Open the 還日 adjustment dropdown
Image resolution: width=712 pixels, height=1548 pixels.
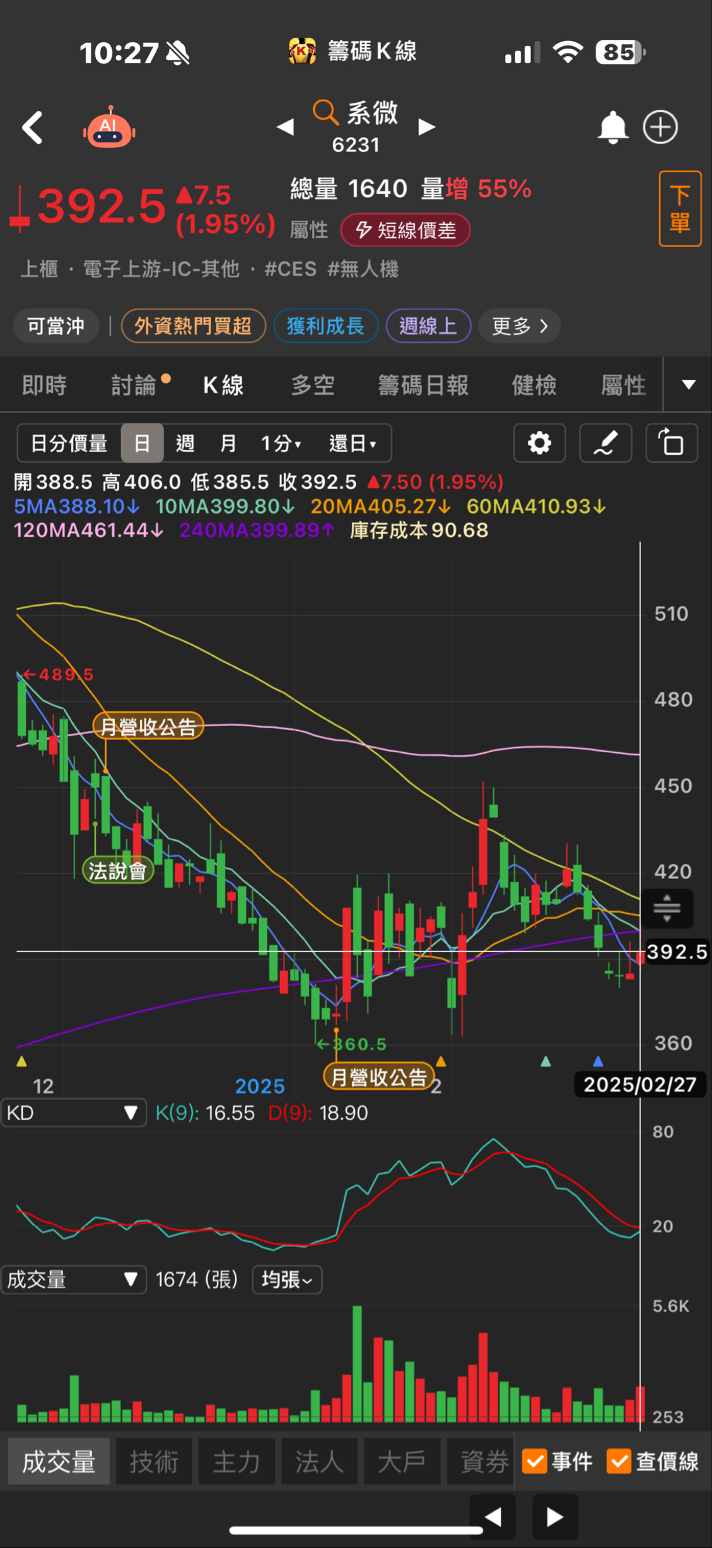353,443
